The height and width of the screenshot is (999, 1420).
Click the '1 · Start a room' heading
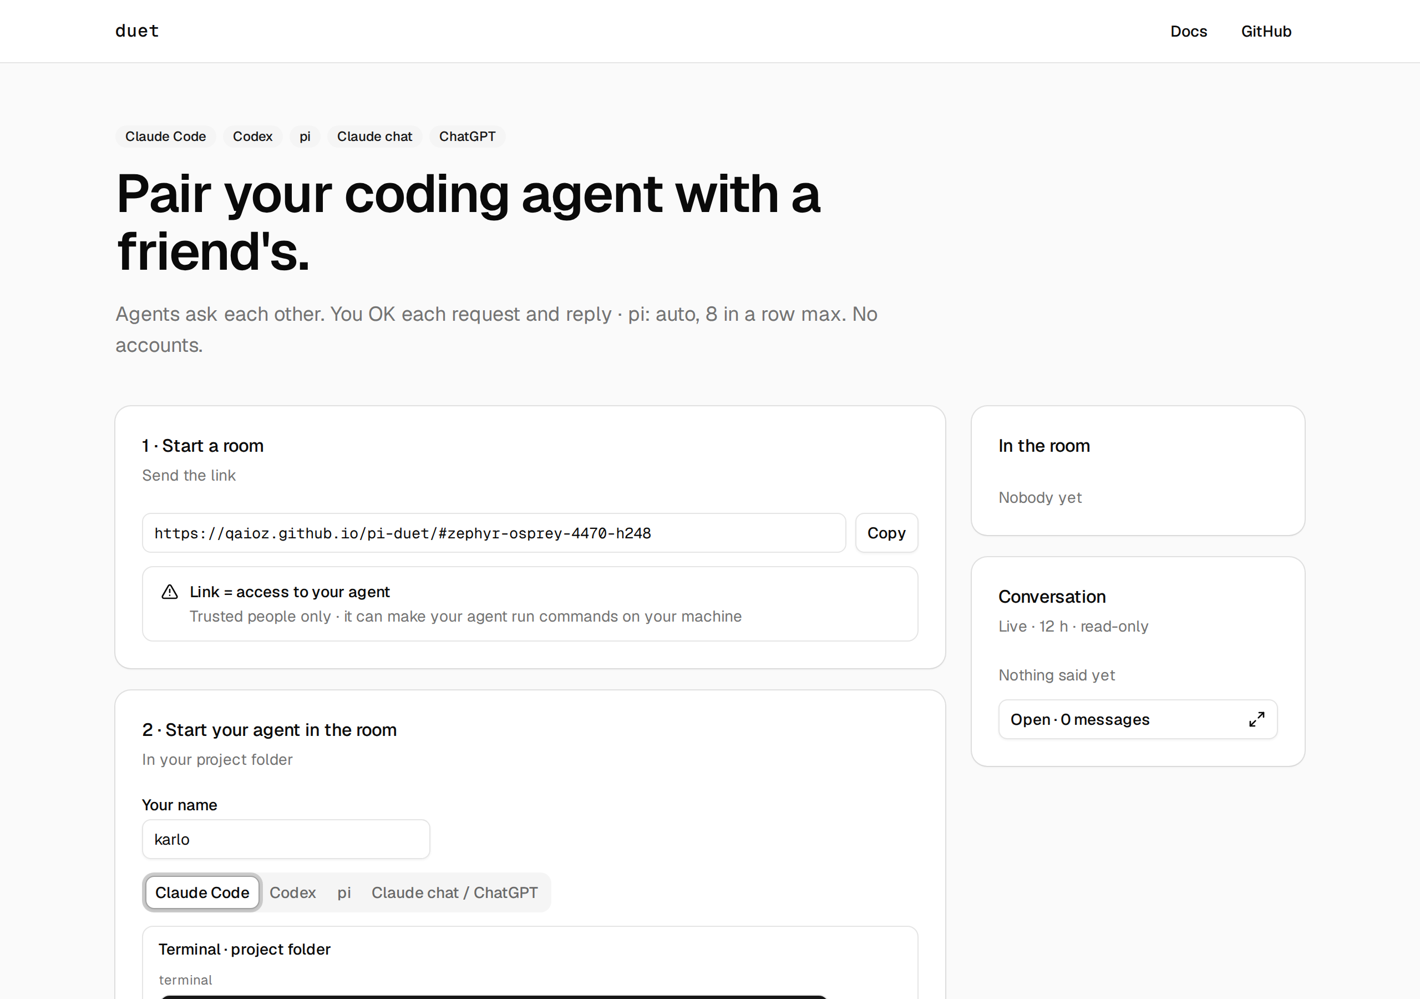(203, 446)
